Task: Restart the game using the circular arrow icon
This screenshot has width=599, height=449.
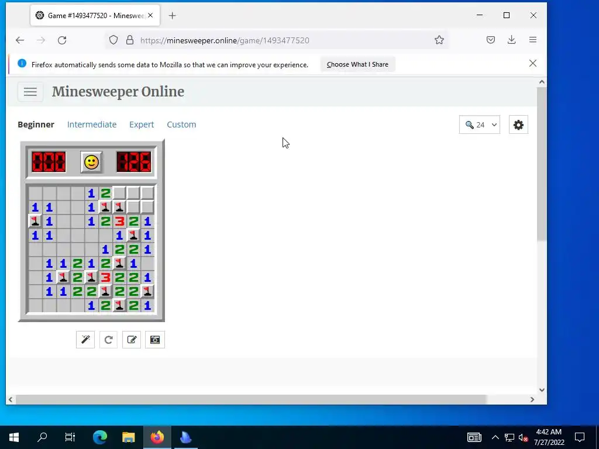Action: tap(108, 340)
